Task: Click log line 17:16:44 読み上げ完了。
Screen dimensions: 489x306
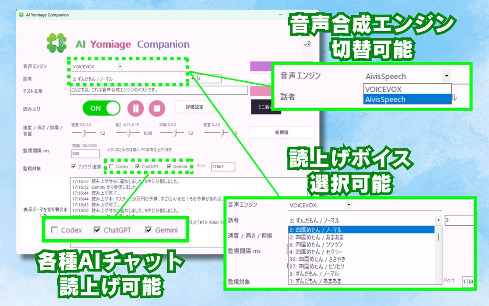Action: (96, 193)
